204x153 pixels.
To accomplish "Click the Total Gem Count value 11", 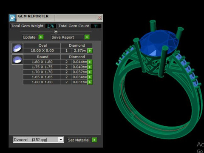I will pyautogui.click(x=96, y=26).
